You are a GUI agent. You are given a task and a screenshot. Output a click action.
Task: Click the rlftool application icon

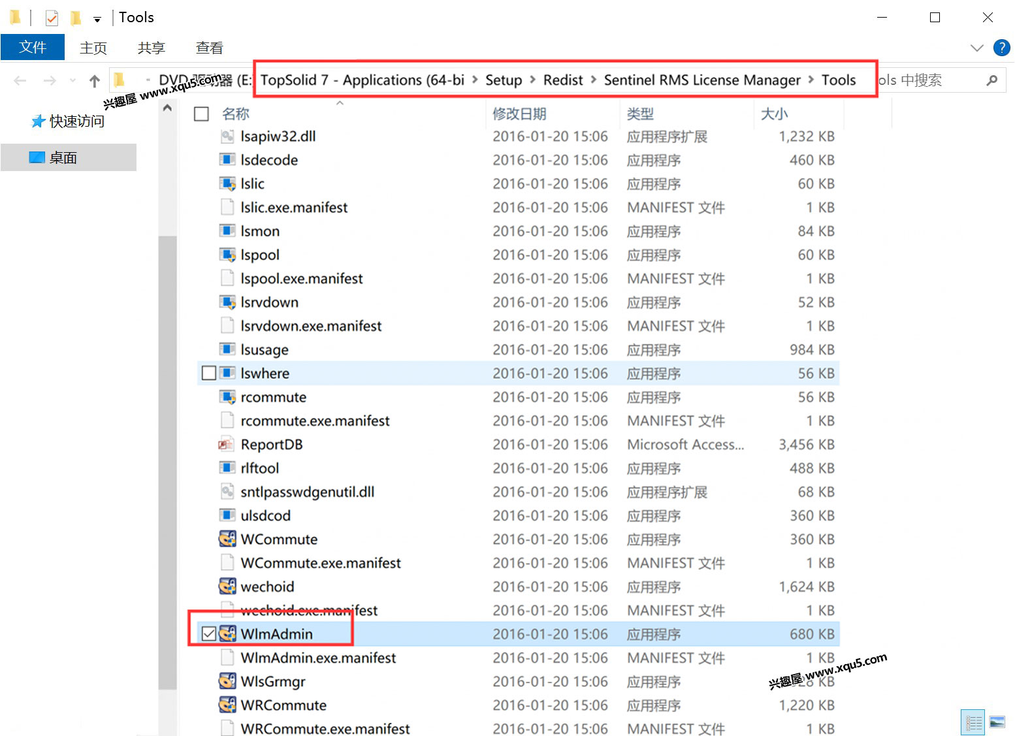[227, 468]
